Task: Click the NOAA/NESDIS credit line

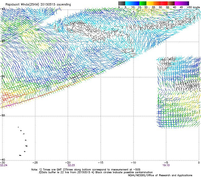Action: pyautogui.click(x=160, y=175)
